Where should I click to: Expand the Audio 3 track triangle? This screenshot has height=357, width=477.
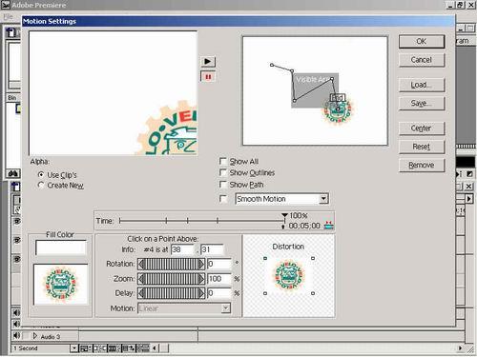35,336
